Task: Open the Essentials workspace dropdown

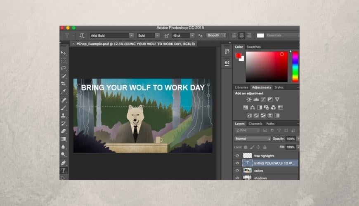Action: click(282, 35)
